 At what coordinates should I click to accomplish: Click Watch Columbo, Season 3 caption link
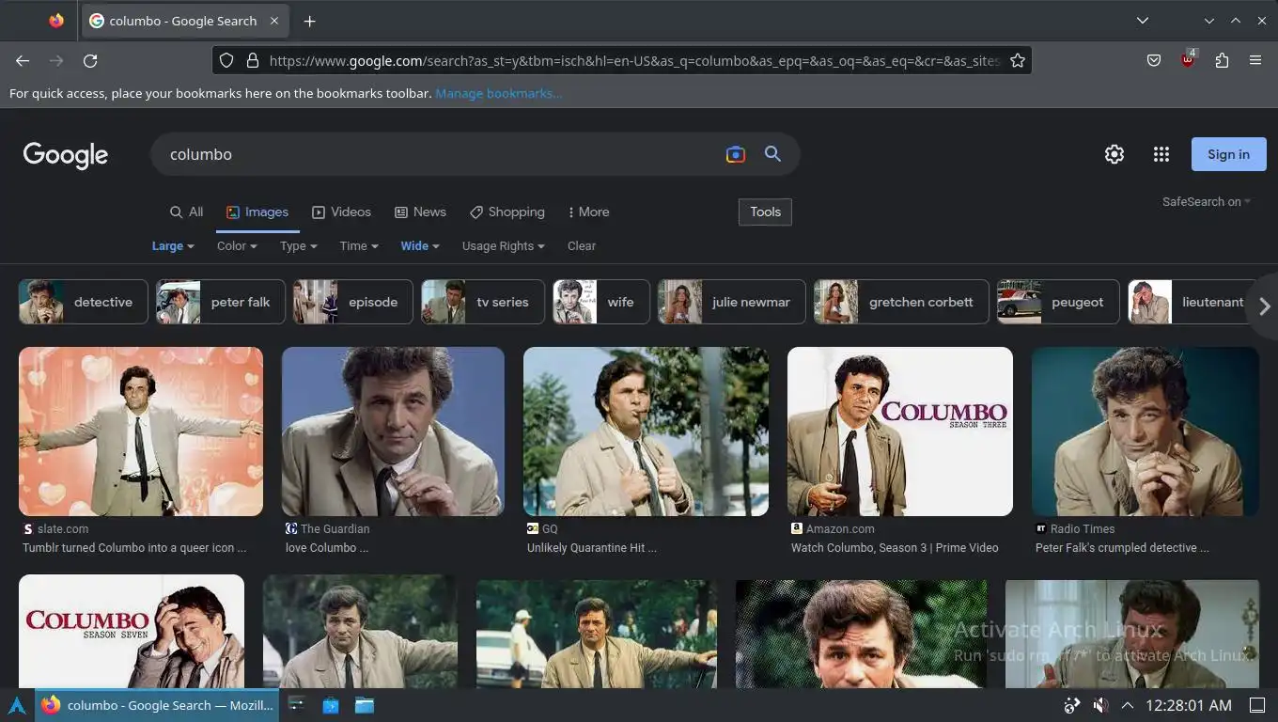pos(895,547)
